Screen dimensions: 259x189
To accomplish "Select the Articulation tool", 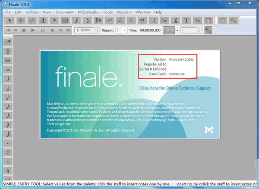I will click(131, 21).
